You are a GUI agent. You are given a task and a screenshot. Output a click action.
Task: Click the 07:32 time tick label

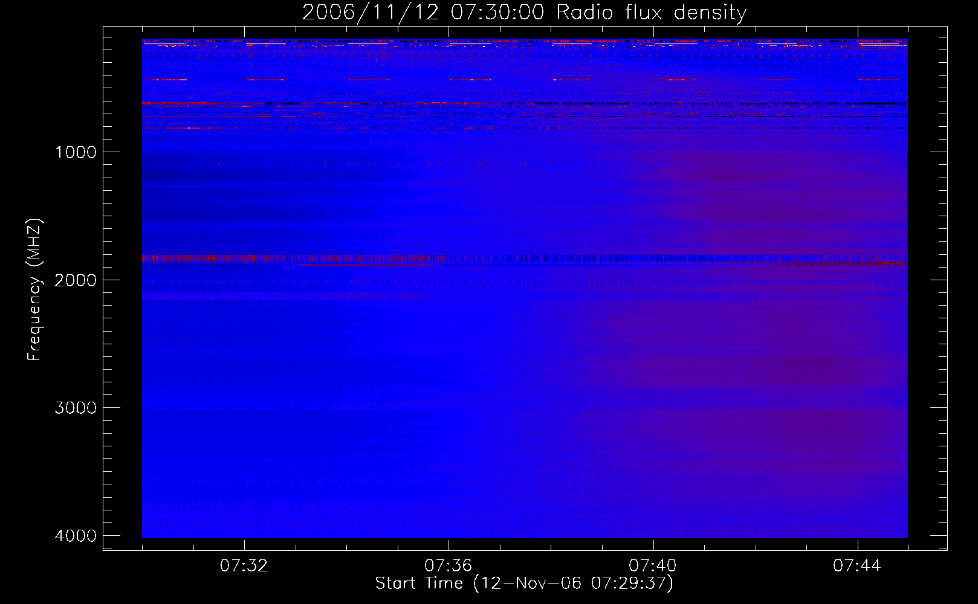(244, 566)
